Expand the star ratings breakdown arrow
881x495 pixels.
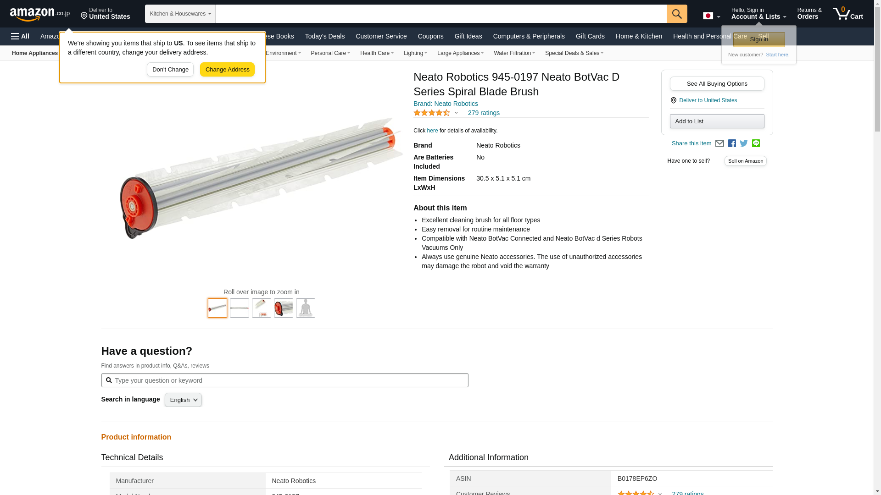[x=456, y=113]
